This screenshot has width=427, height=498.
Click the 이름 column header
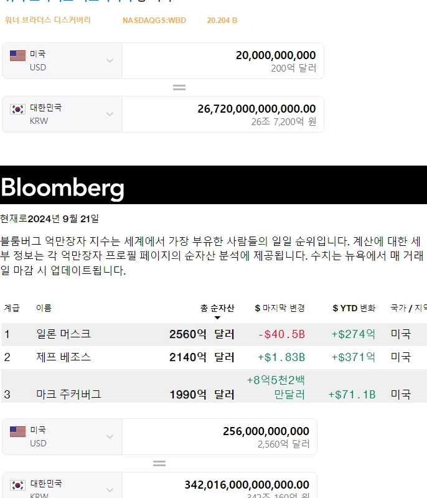44,308
